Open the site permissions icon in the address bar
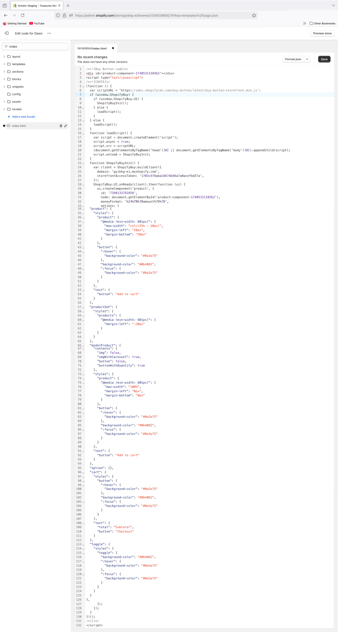 [71, 15]
